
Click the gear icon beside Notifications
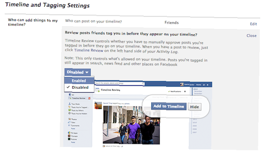point(185,91)
